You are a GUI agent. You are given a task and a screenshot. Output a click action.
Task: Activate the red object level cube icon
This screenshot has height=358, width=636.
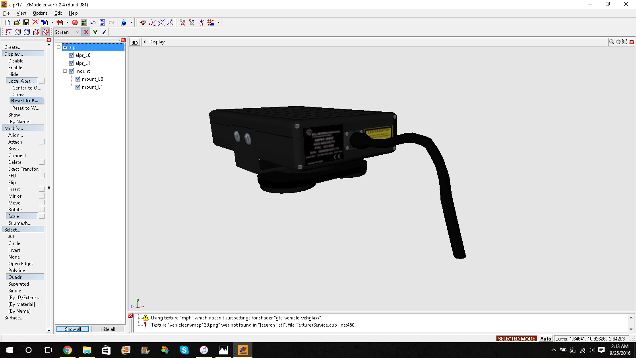pyautogui.click(x=45, y=32)
